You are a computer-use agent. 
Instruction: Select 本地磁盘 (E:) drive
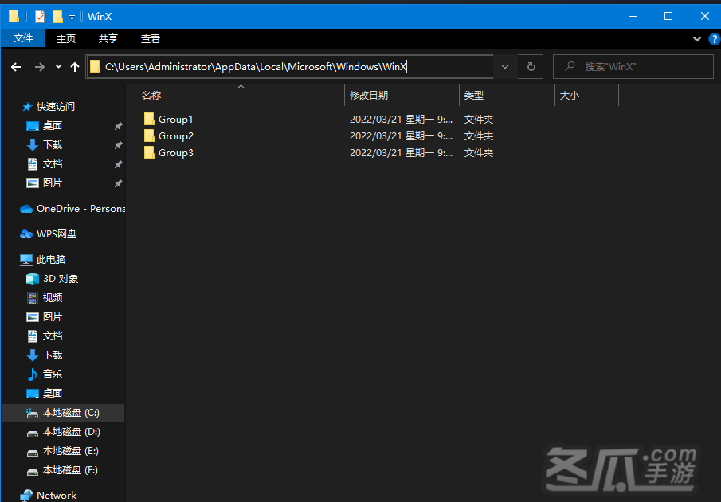[70, 451]
